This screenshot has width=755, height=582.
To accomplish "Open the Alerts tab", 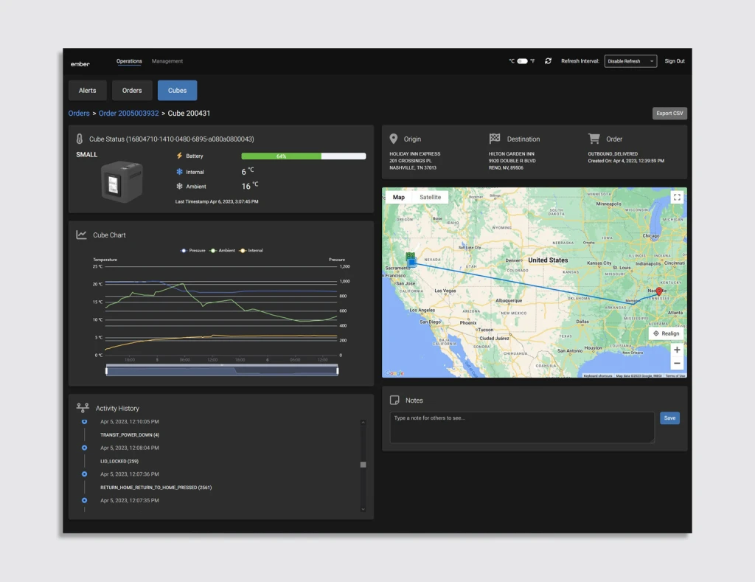I will click(88, 90).
